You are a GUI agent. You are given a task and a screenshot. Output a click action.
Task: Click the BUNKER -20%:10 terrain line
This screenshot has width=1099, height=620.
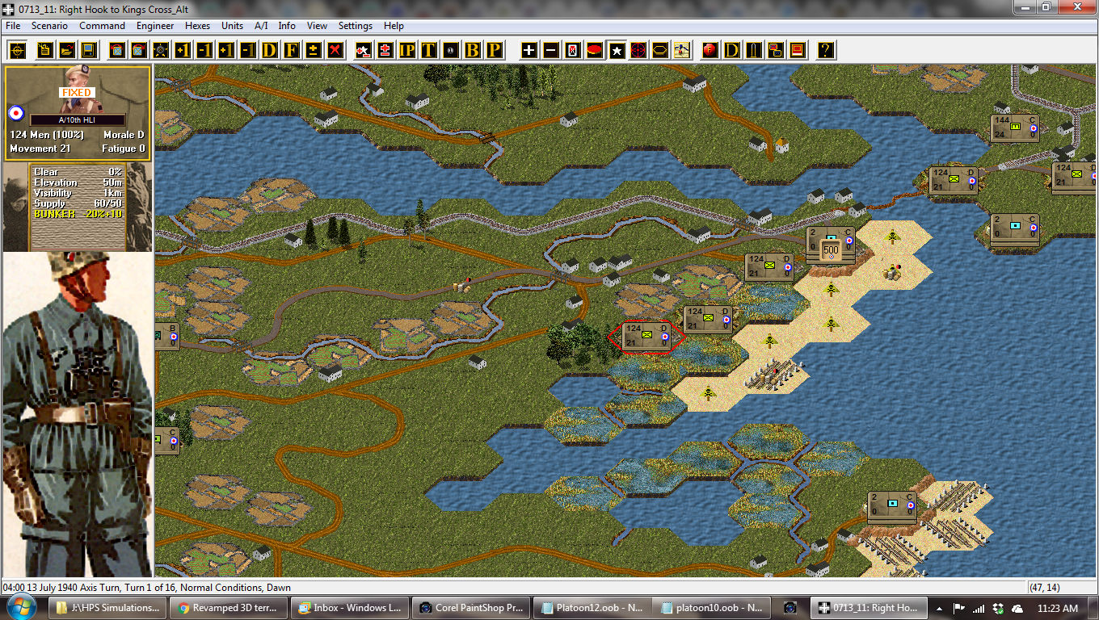point(78,214)
